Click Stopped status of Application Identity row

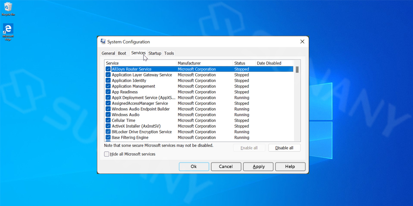(x=241, y=81)
